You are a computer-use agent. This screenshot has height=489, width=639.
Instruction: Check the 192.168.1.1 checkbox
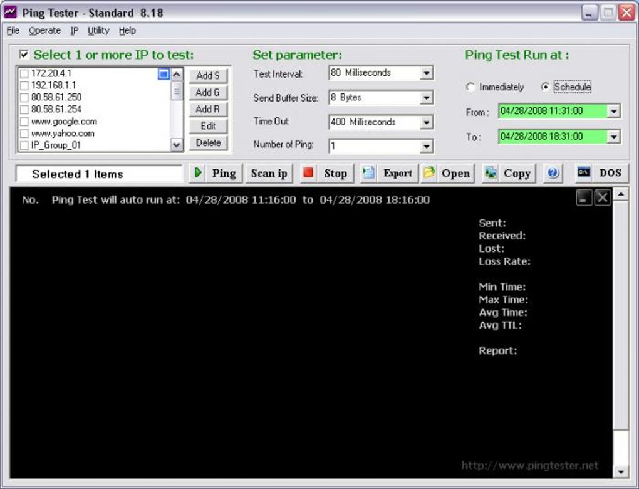(24, 85)
